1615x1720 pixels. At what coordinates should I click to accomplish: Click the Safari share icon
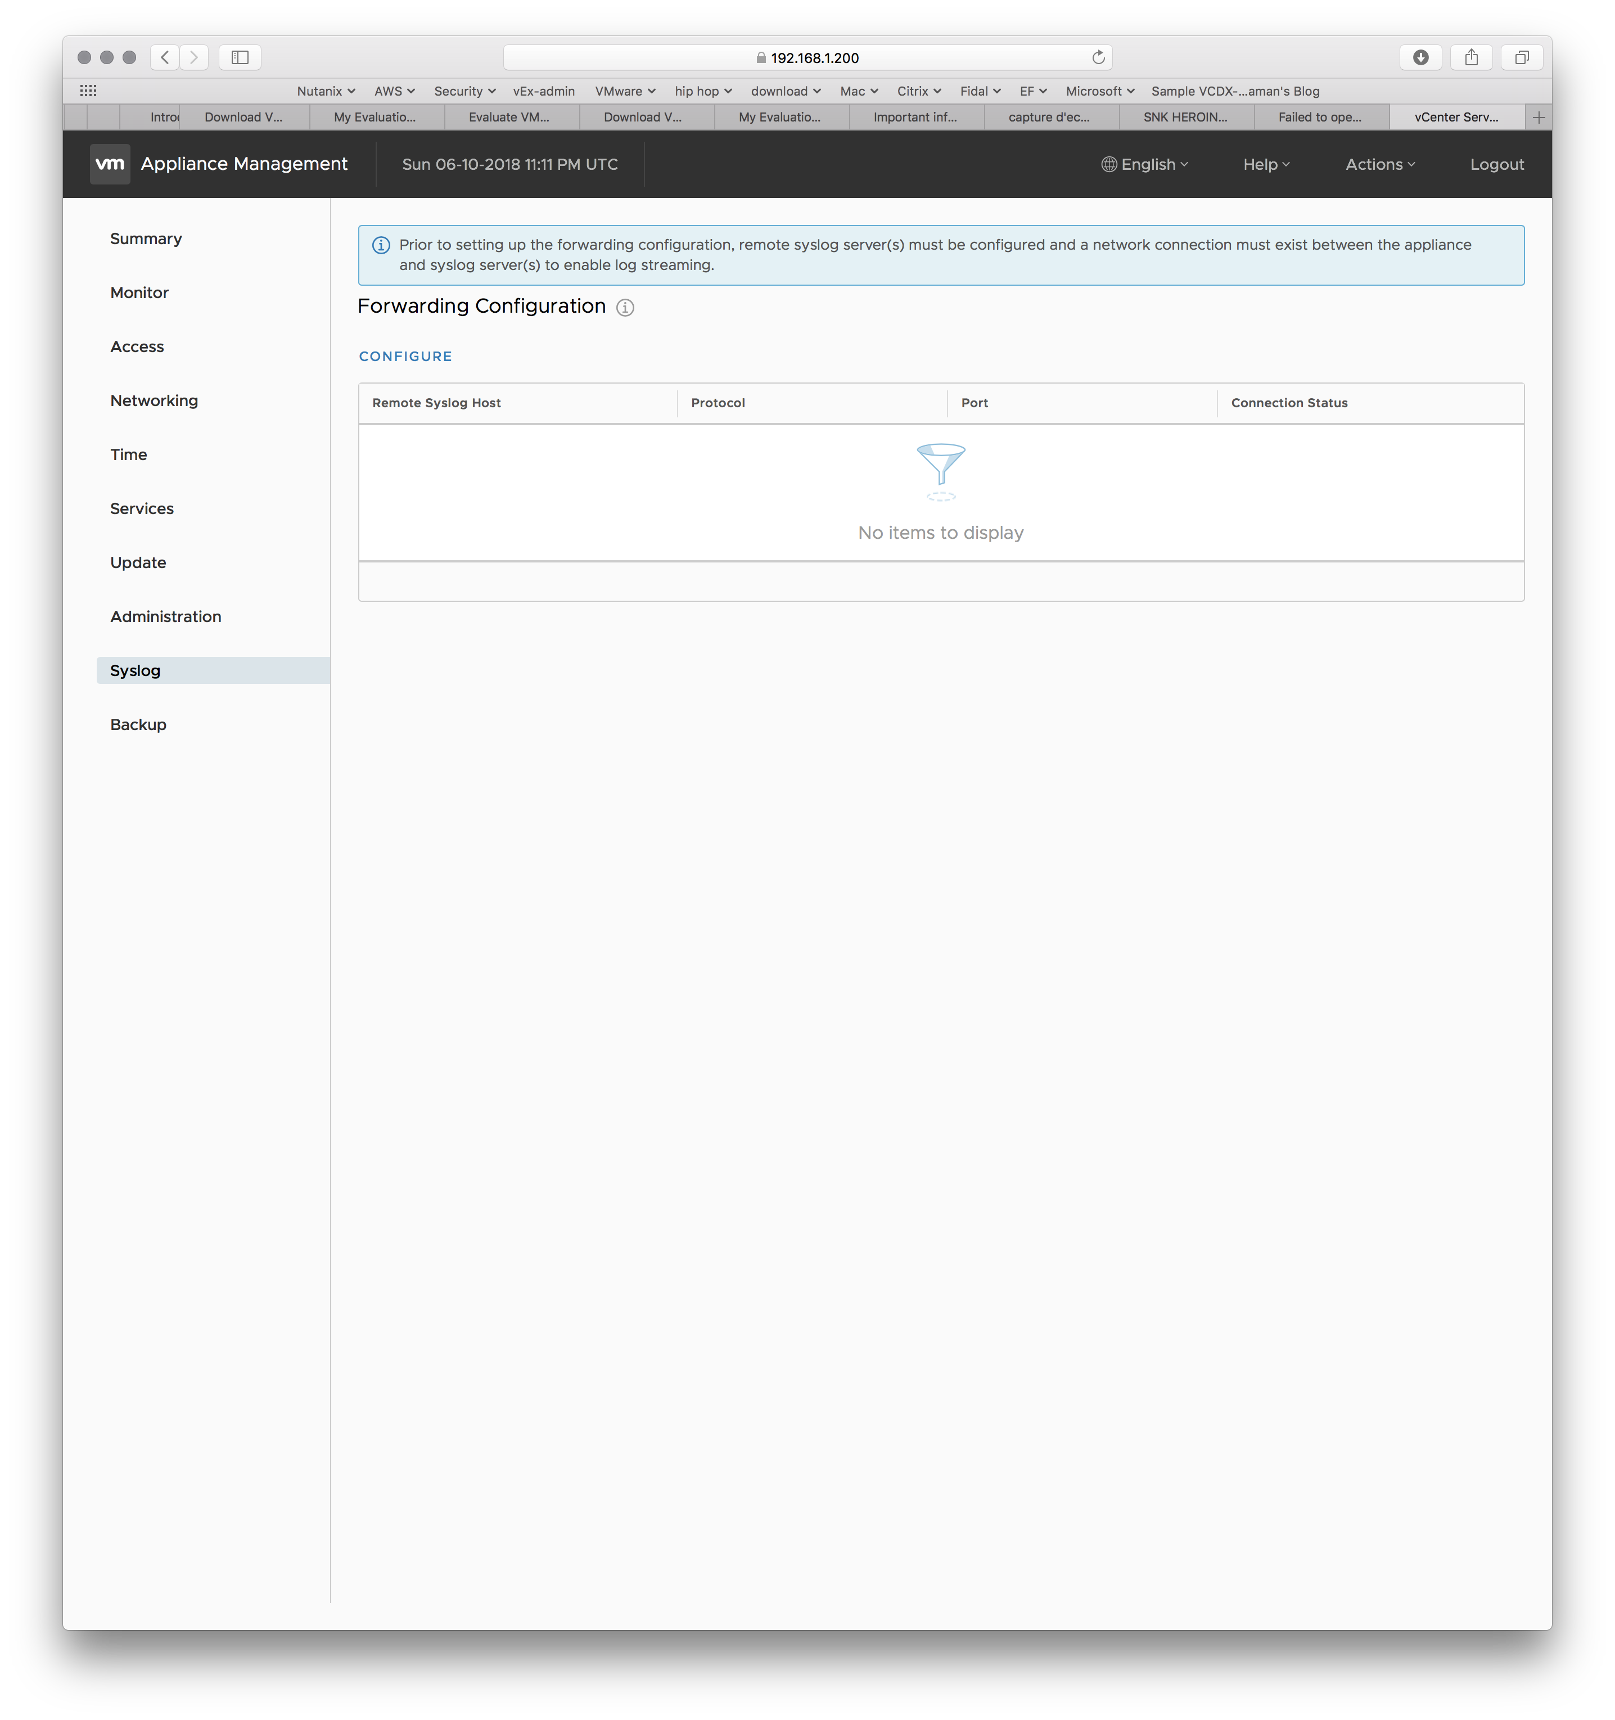(x=1470, y=57)
